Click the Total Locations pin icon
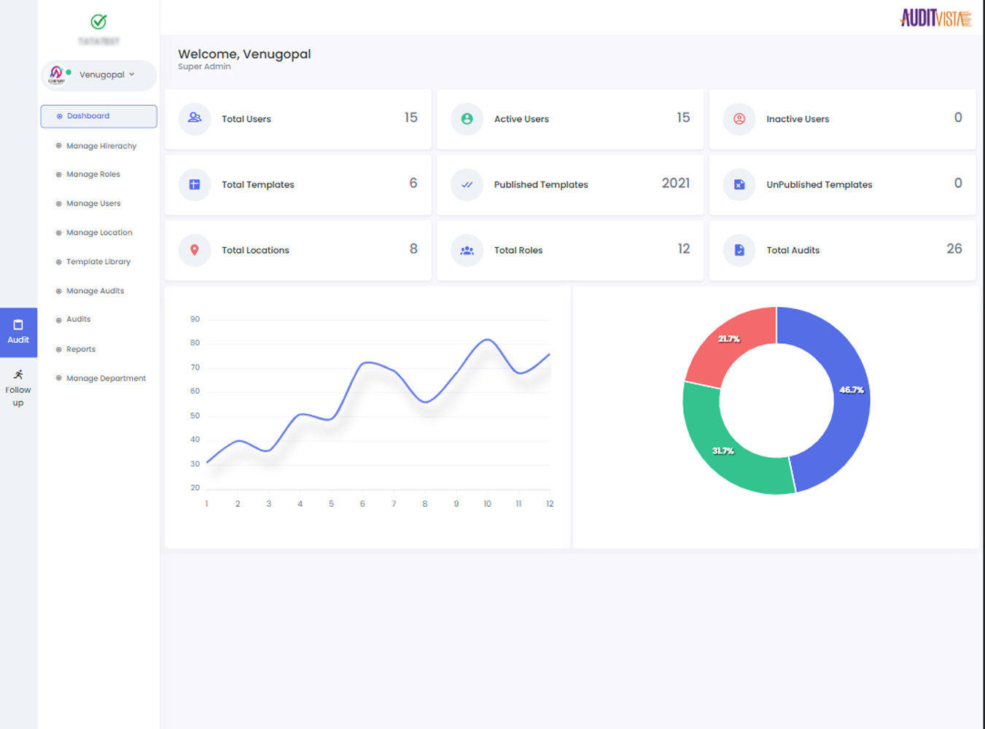 click(x=195, y=250)
